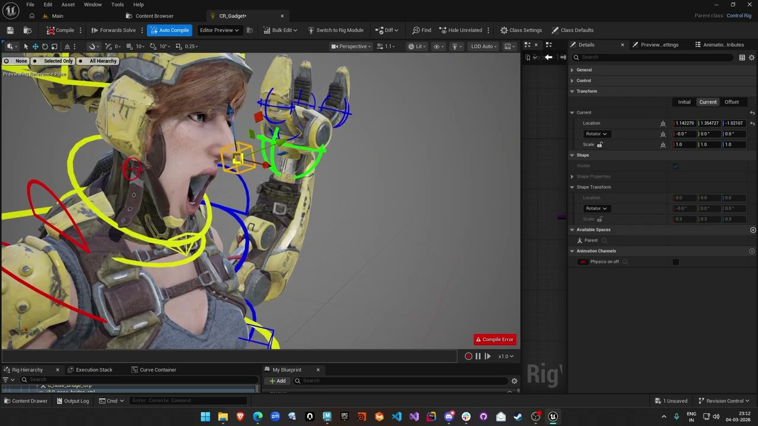Image resolution: width=758 pixels, height=426 pixels.
Task: Click the Scale lock ratio icon
Action: pos(600,144)
